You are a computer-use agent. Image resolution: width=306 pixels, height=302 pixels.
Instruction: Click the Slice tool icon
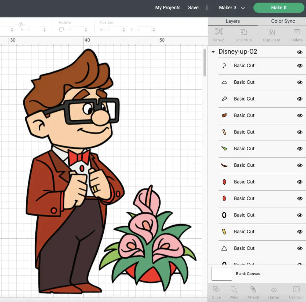tap(216, 290)
